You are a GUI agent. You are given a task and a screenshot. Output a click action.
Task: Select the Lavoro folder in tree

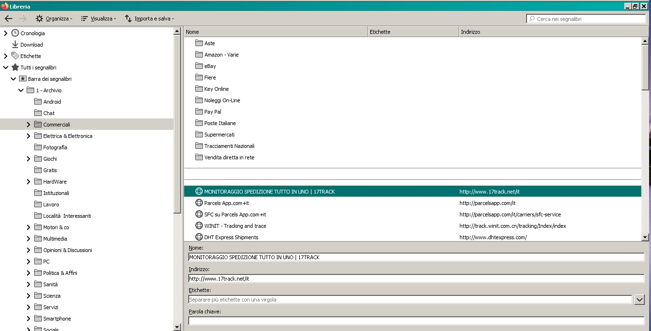(86, 204)
